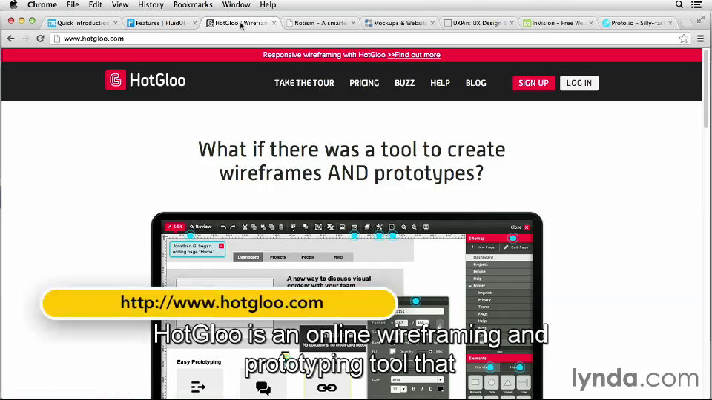Click the zoom out magnifier in mockup toolbar
This screenshot has height=400, width=712.
403,227
